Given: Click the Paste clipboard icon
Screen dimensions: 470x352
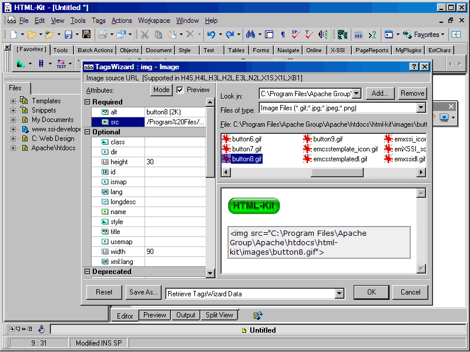Looking at the screenshot, I should [172, 35].
